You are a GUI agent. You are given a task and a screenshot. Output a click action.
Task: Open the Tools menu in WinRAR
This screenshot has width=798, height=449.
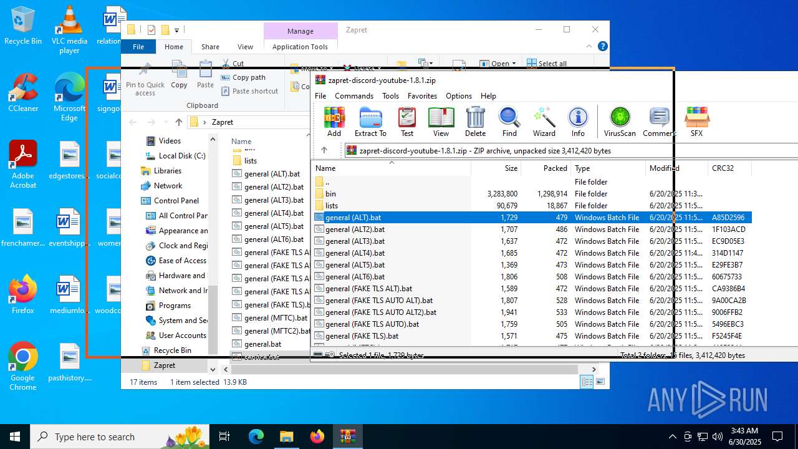(x=390, y=95)
